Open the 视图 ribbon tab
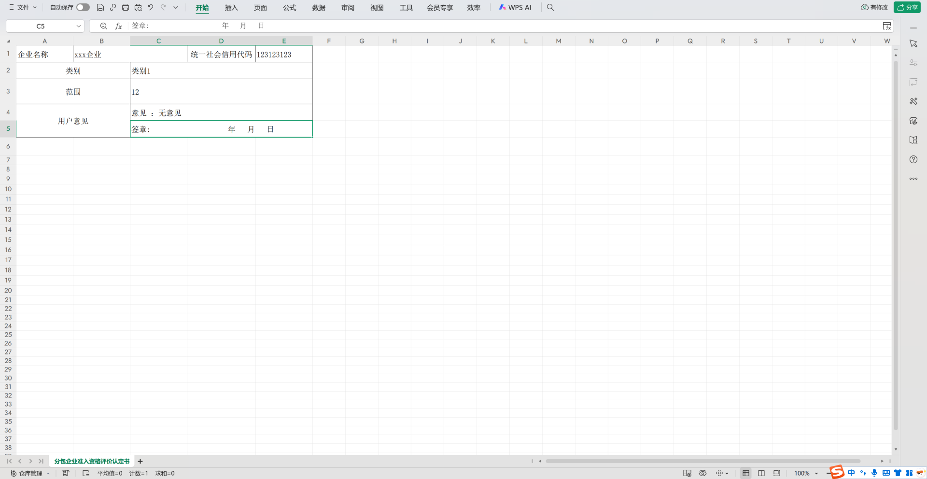The image size is (927, 479). click(x=377, y=8)
